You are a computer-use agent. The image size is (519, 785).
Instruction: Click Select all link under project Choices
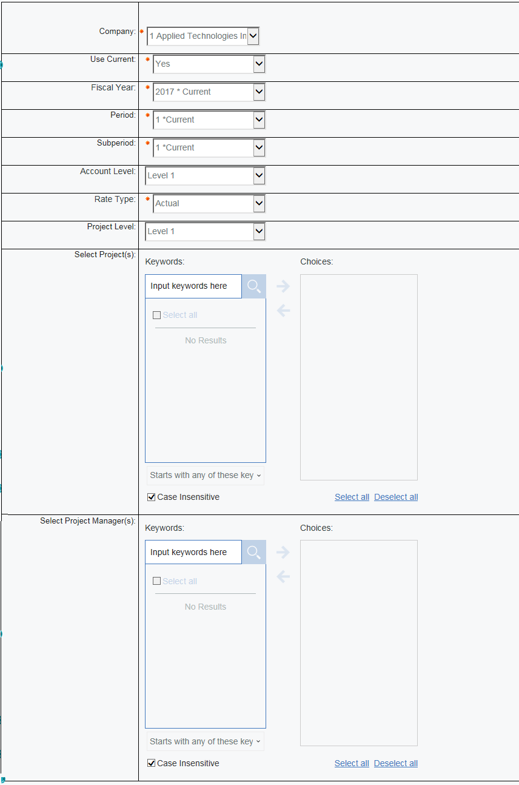point(352,497)
